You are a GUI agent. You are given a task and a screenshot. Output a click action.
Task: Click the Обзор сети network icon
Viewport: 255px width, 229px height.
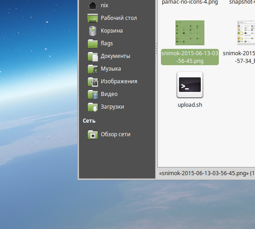[x=93, y=134]
